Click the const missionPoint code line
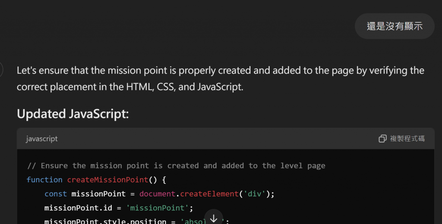The height and width of the screenshot is (224, 442). 159,194
